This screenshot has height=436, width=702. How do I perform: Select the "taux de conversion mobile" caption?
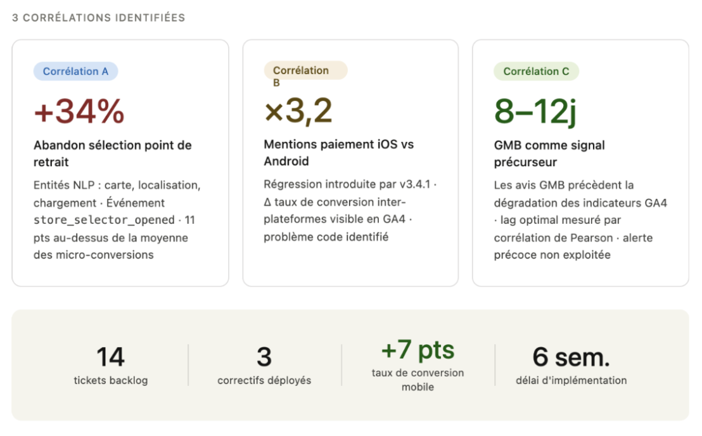coord(418,380)
